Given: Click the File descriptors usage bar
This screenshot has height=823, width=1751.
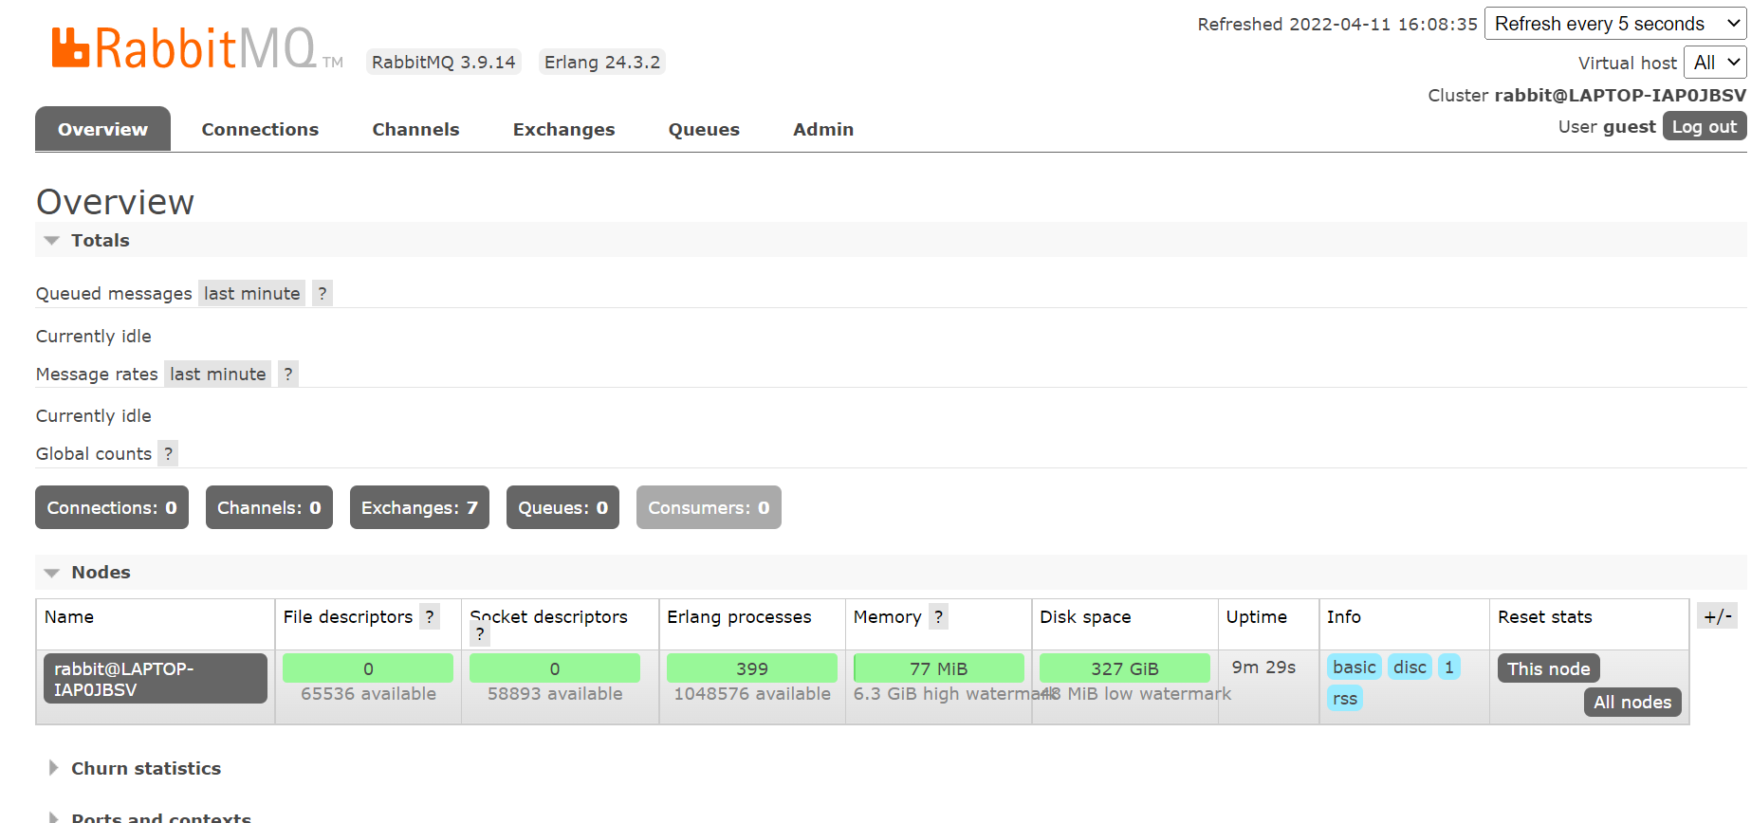Looking at the screenshot, I should click(368, 668).
